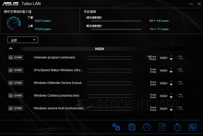203x136 pixels.
Task: Click speed limit gauge for Windows Defender Service
Action: 180,83
